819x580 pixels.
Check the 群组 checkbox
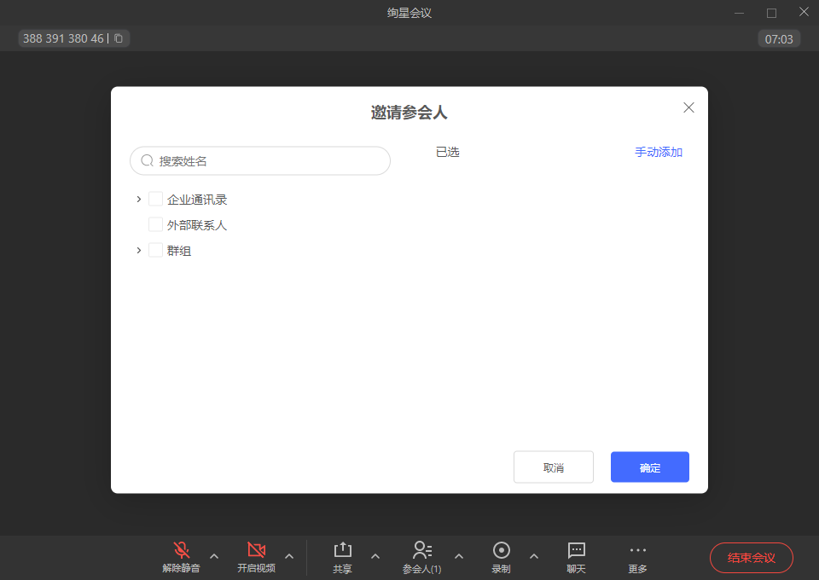tap(155, 250)
